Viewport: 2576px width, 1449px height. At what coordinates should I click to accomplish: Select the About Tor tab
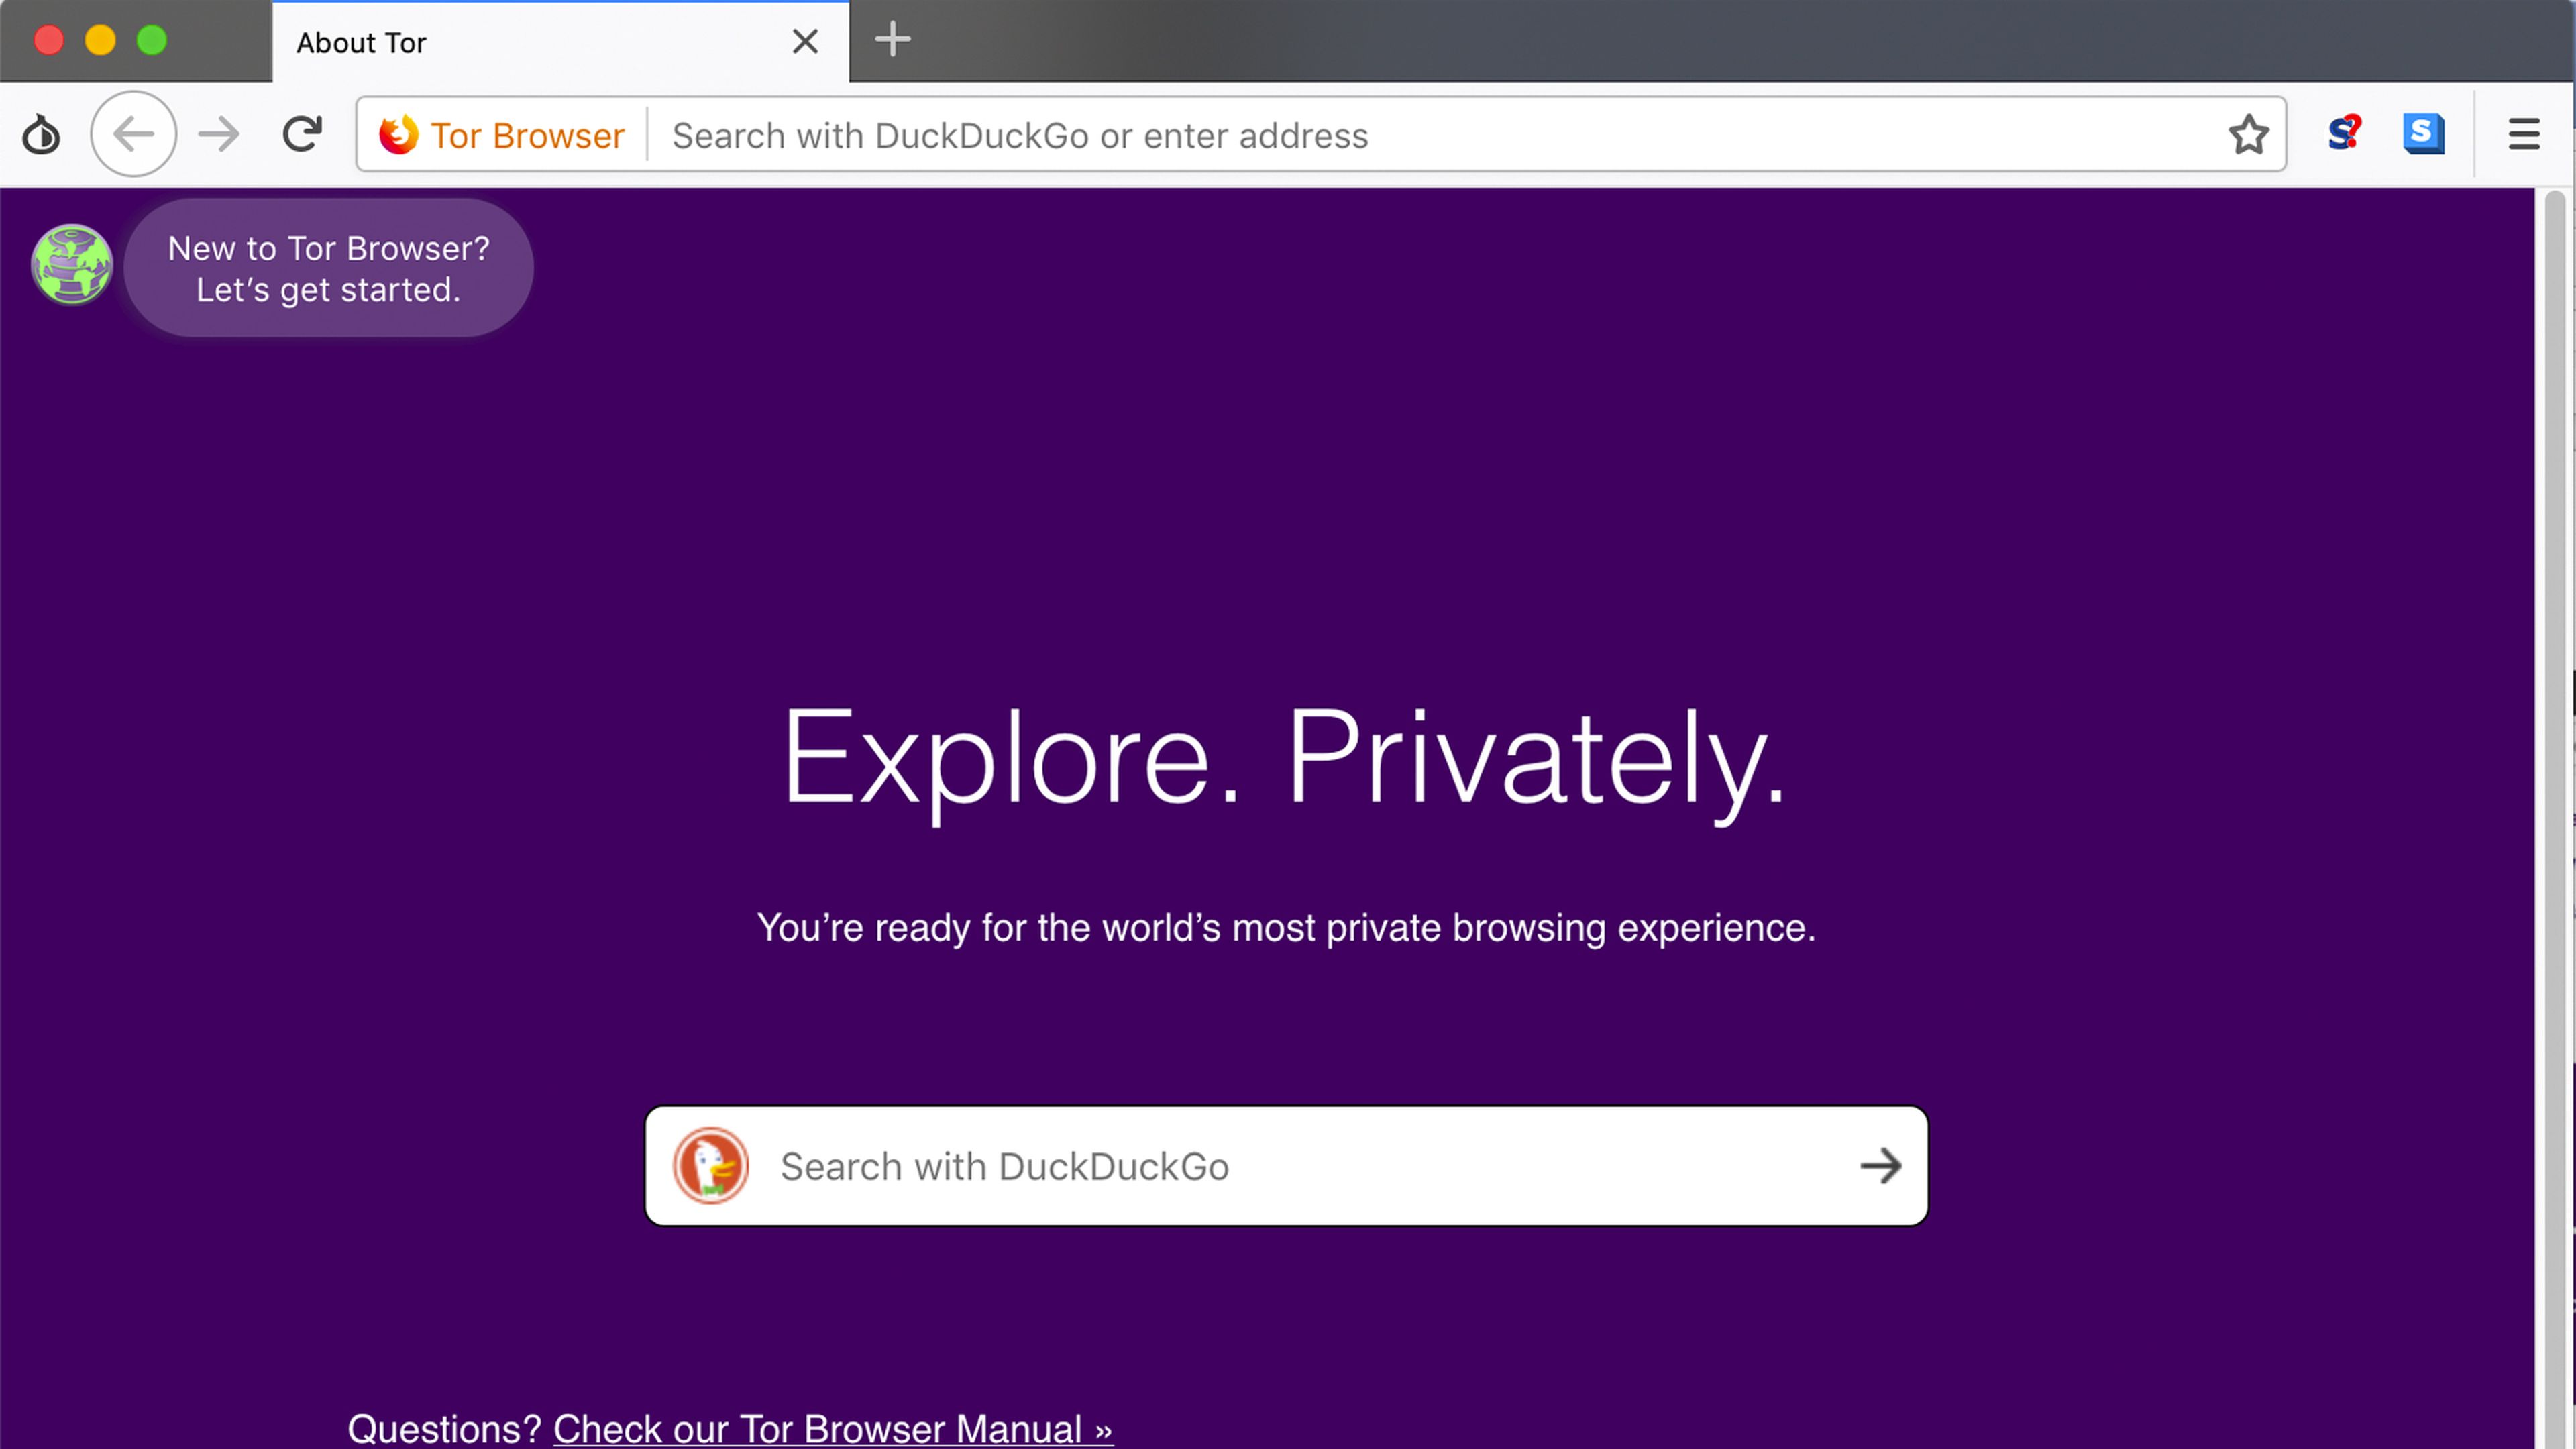[x=560, y=42]
